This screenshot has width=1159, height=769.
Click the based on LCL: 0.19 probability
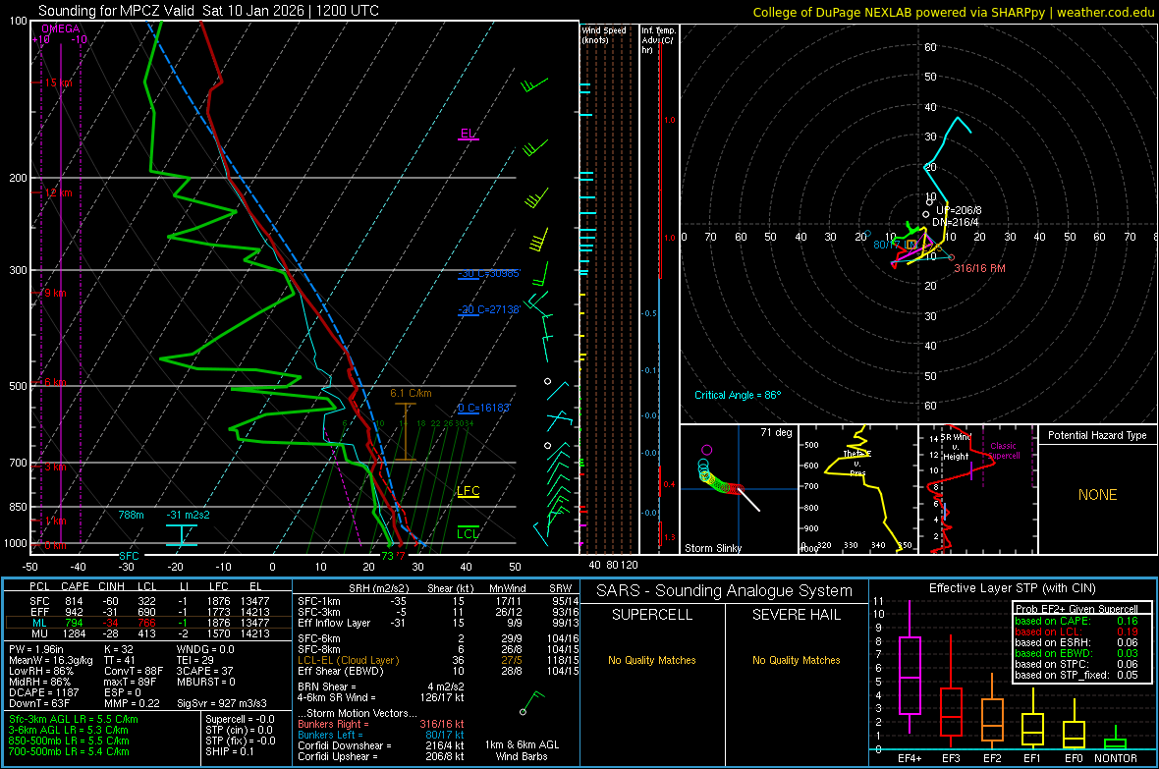coord(1076,632)
